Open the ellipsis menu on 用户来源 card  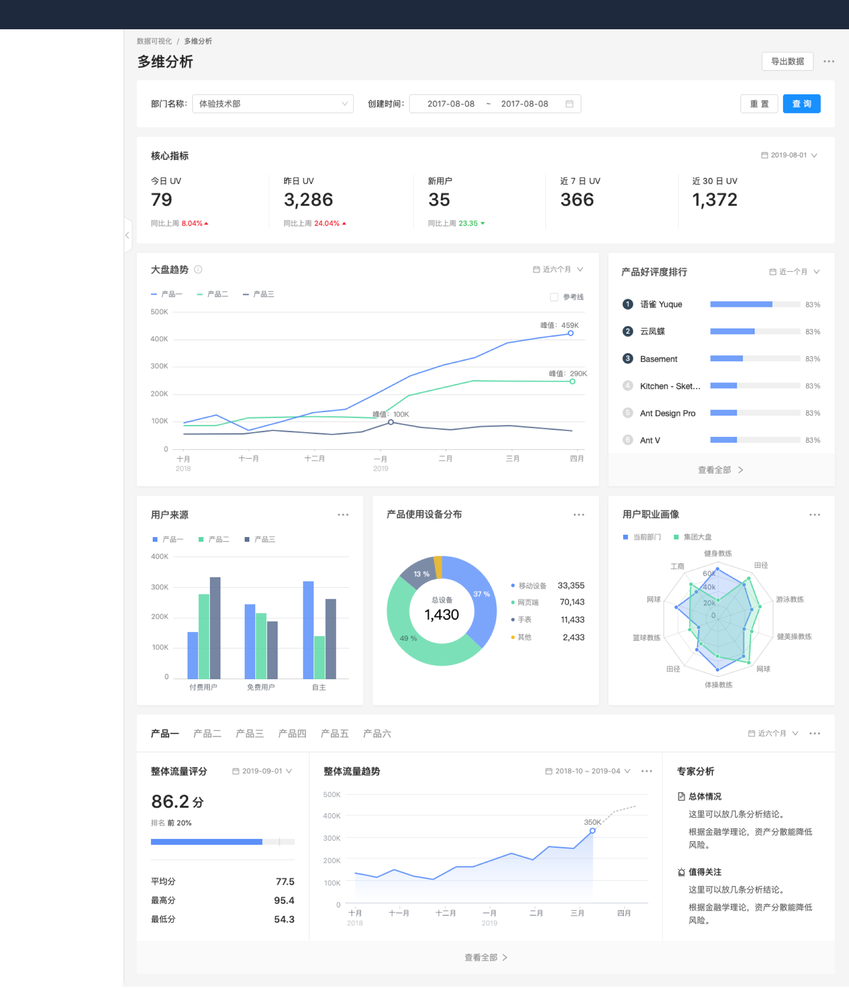click(x=343, y=515)
